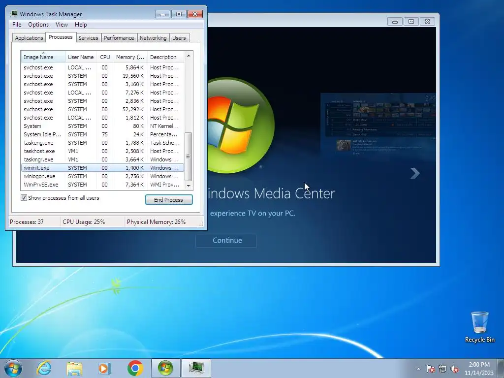Switch to the Applications tab
Viewport: 504px width, 378px height.
[x=29, y=38]
